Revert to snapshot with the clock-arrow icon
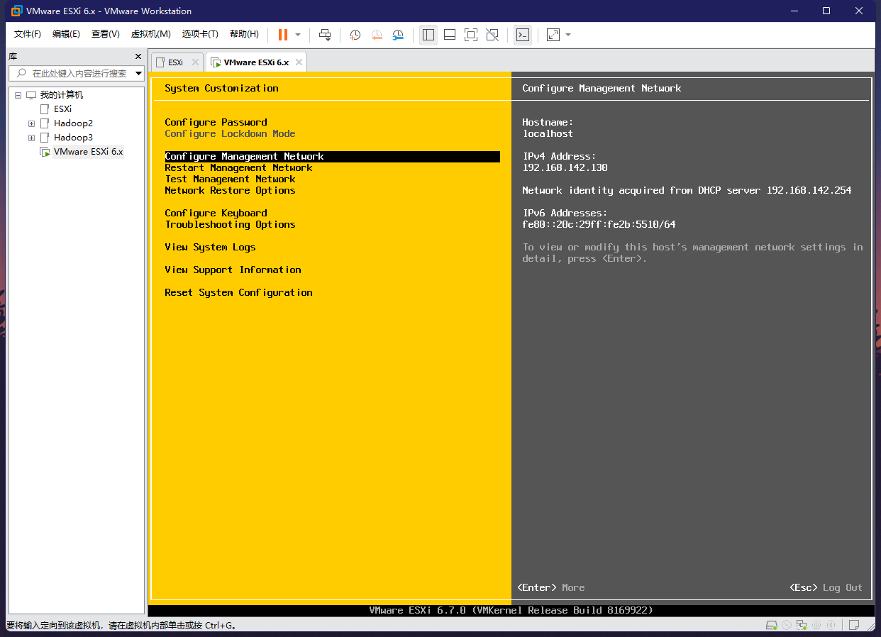The image size is (881, 637). pyautogui.click(x=377, y=35)
